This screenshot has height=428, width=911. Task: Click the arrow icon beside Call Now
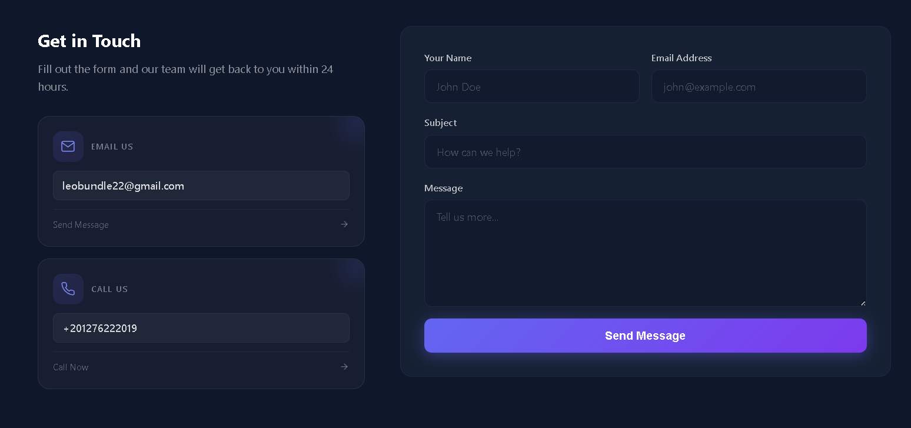pyautogui.click(x=344, y=367)
